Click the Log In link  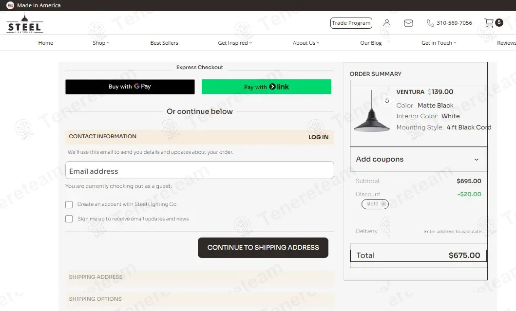(x=318, y=137)
